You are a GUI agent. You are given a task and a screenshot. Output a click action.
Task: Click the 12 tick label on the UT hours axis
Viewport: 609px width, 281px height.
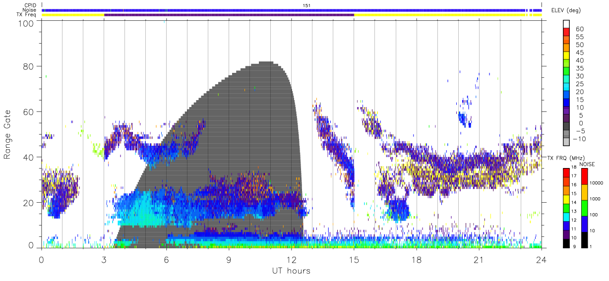coord(292,259)
